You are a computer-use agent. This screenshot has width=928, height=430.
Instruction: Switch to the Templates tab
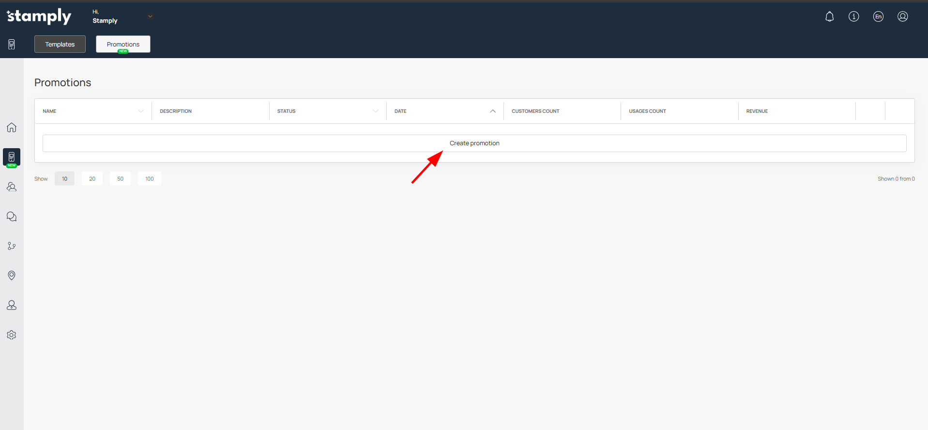click(60, 44)
